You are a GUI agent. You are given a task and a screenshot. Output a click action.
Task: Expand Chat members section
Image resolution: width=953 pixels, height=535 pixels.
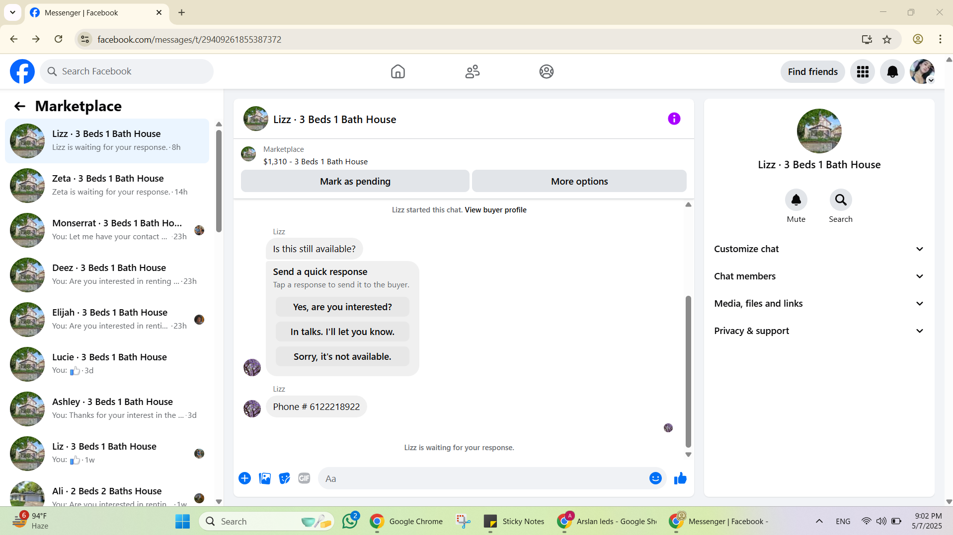point(819,276)
